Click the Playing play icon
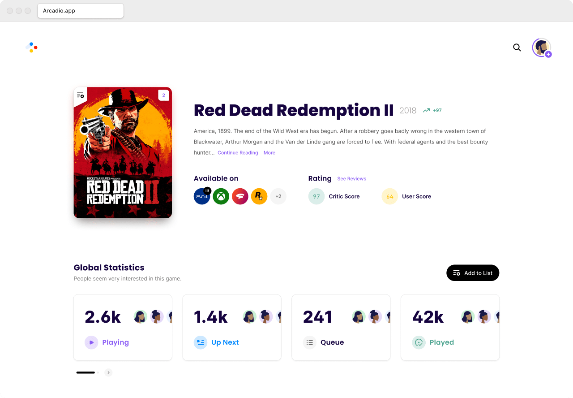 pos(91,342)
